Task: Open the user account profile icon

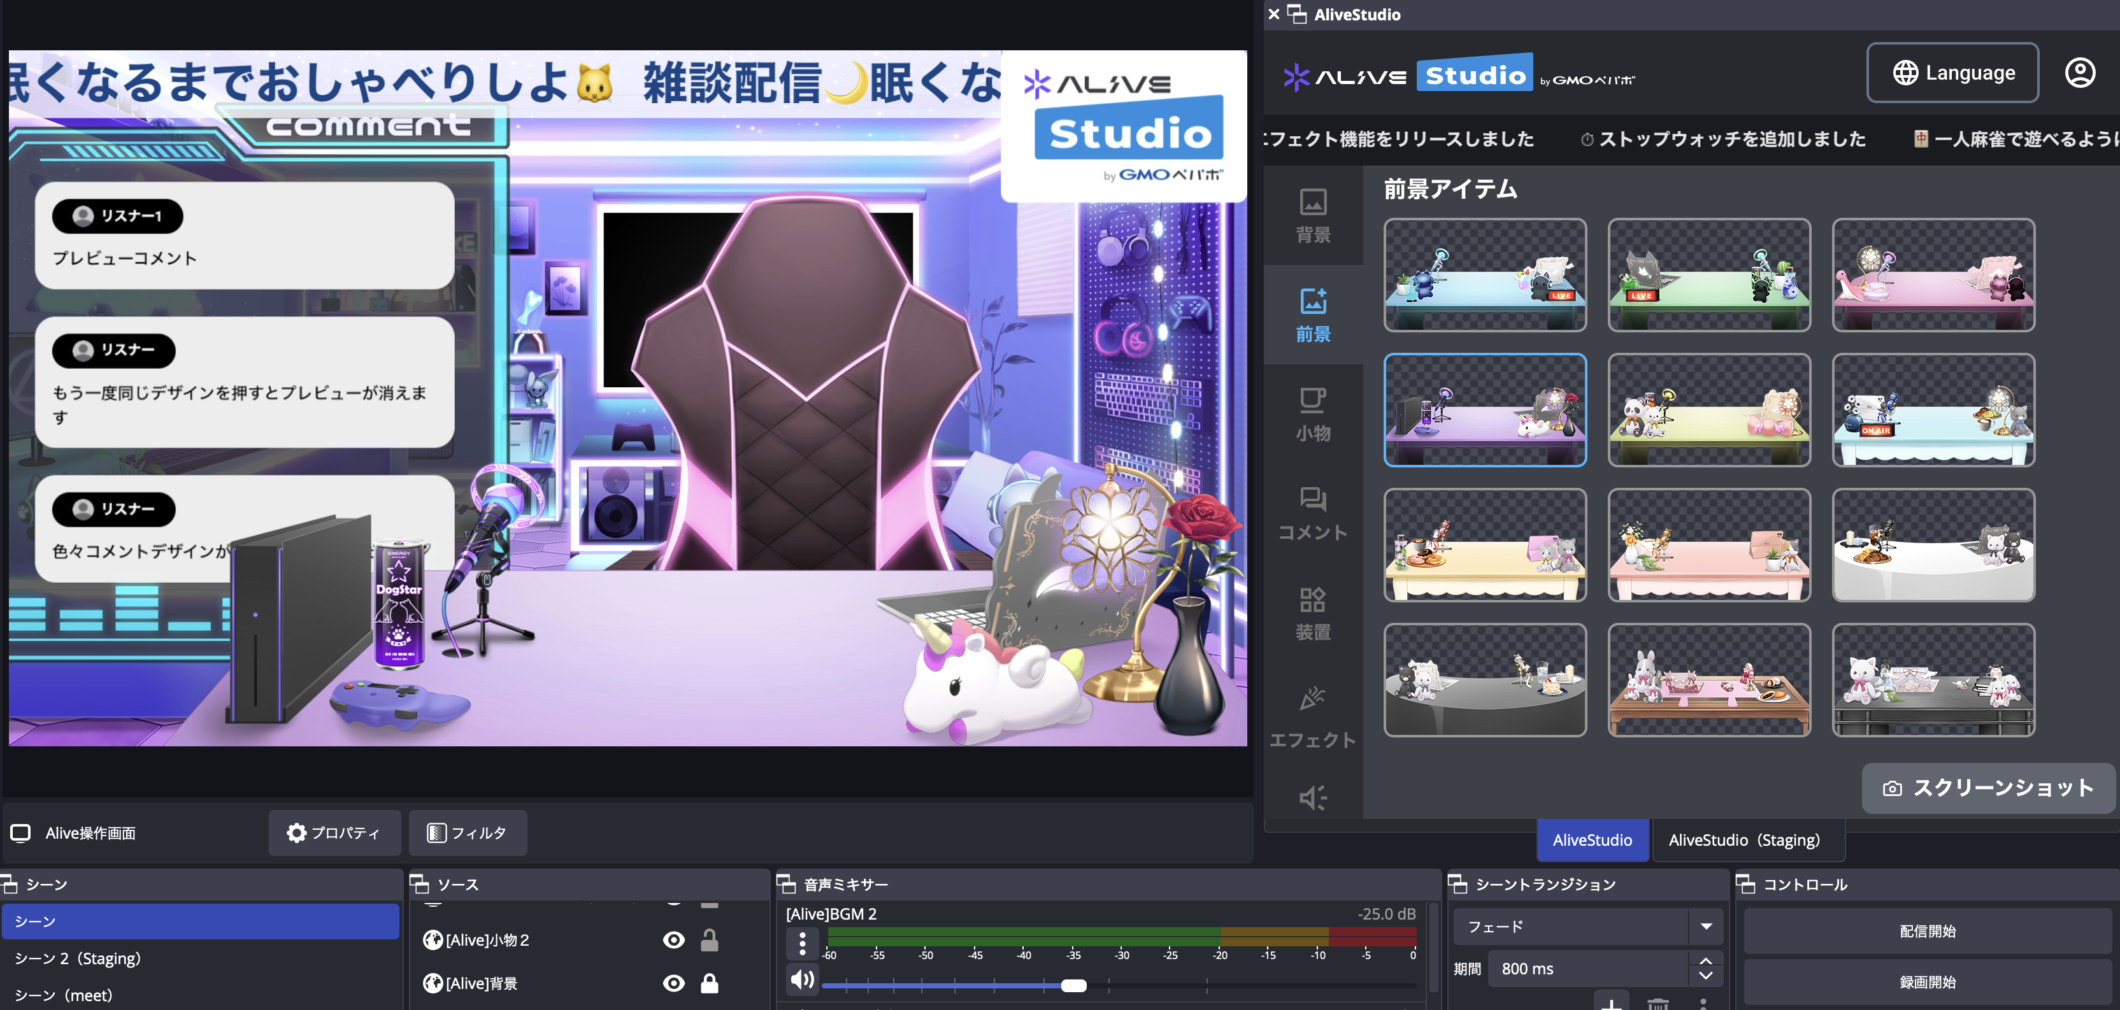Action: coord(2080,73)
